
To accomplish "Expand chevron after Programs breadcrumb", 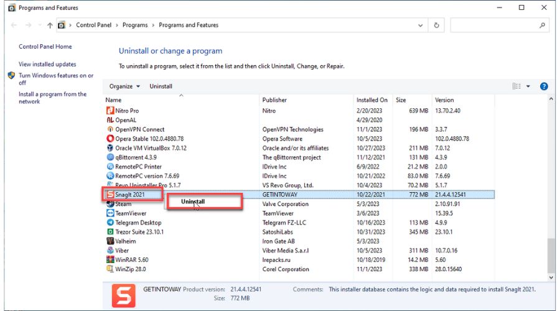I will pos(153,26).
